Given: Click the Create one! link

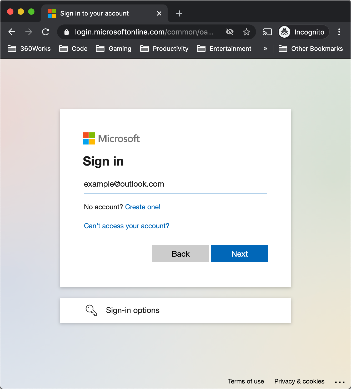Looking at the screenshot, I should pyautogui.click(x=143, y=207).
